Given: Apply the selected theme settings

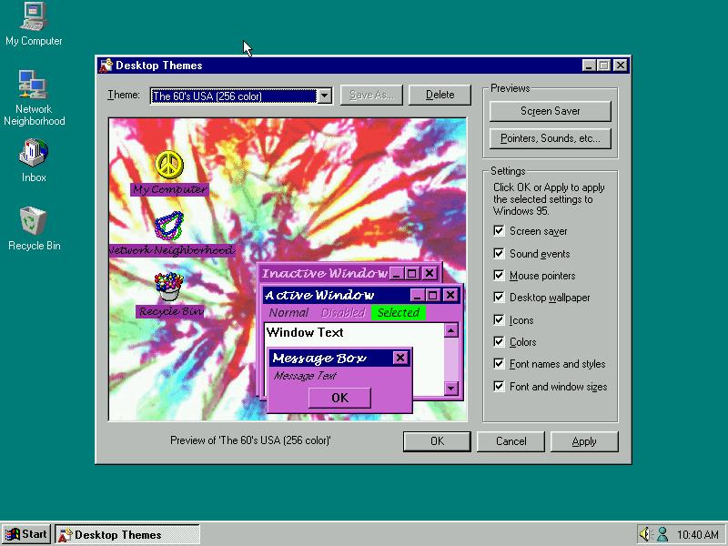Looking at the screenshot, I should (x=584, y=441).
